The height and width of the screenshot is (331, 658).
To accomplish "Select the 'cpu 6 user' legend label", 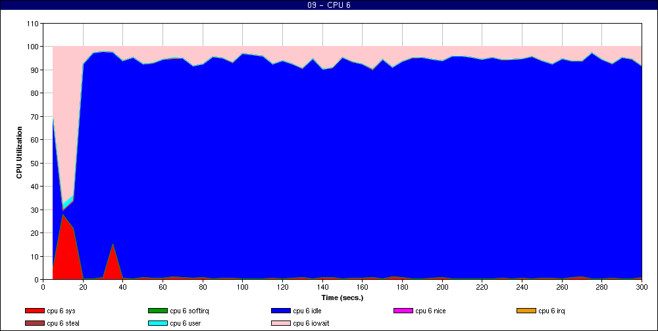I will pos(186,324).
